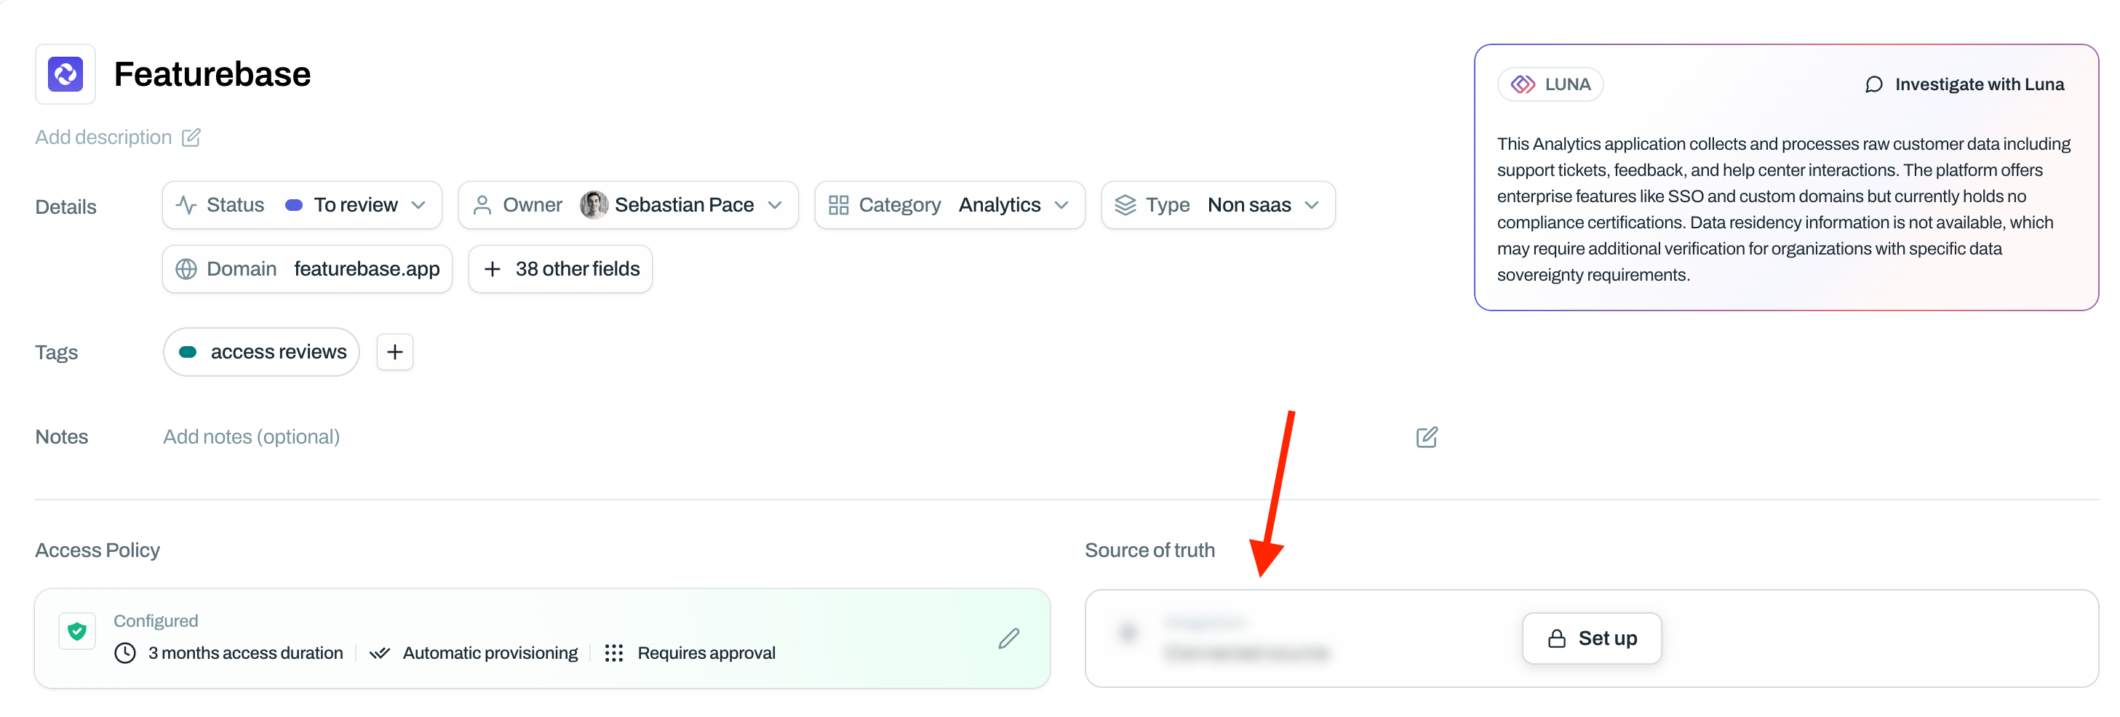
Task: Click the access reviews tag color dot
Action: 188,352
